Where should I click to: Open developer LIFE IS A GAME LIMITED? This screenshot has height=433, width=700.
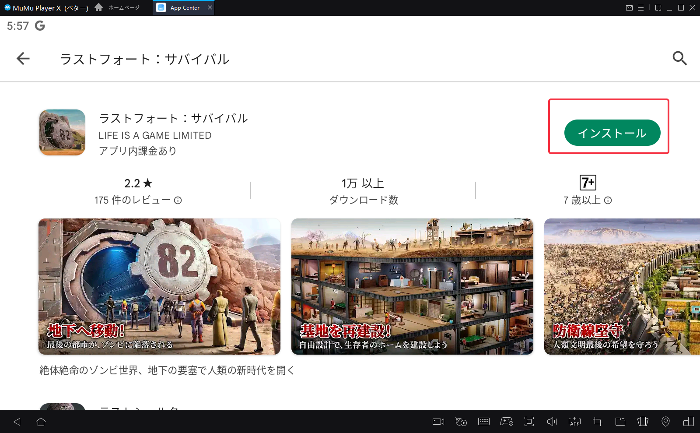tap(155, 135)
